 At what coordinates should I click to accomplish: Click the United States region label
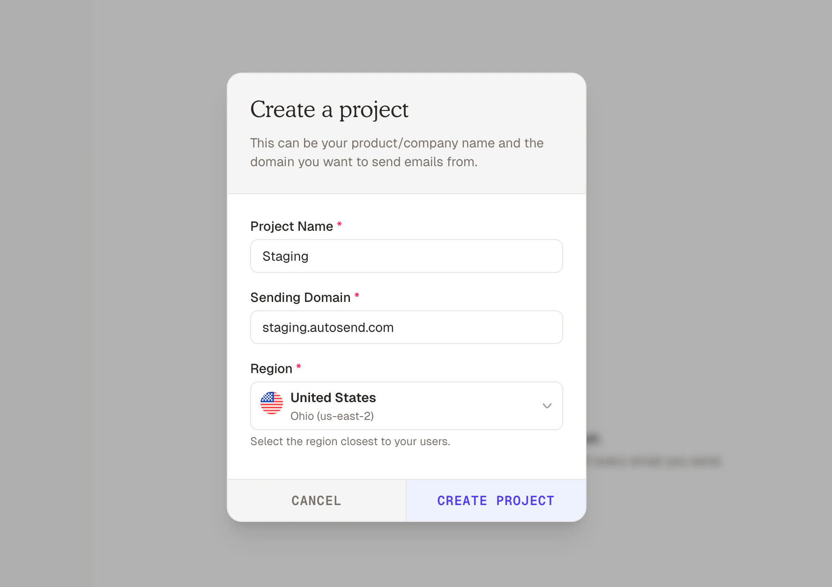point(333,397)
